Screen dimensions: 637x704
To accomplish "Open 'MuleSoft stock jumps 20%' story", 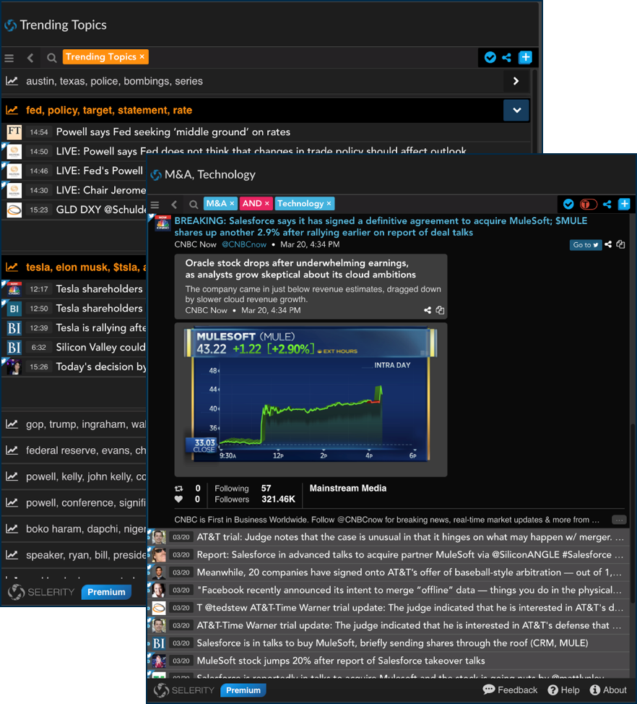I will (x=341, y=661).
